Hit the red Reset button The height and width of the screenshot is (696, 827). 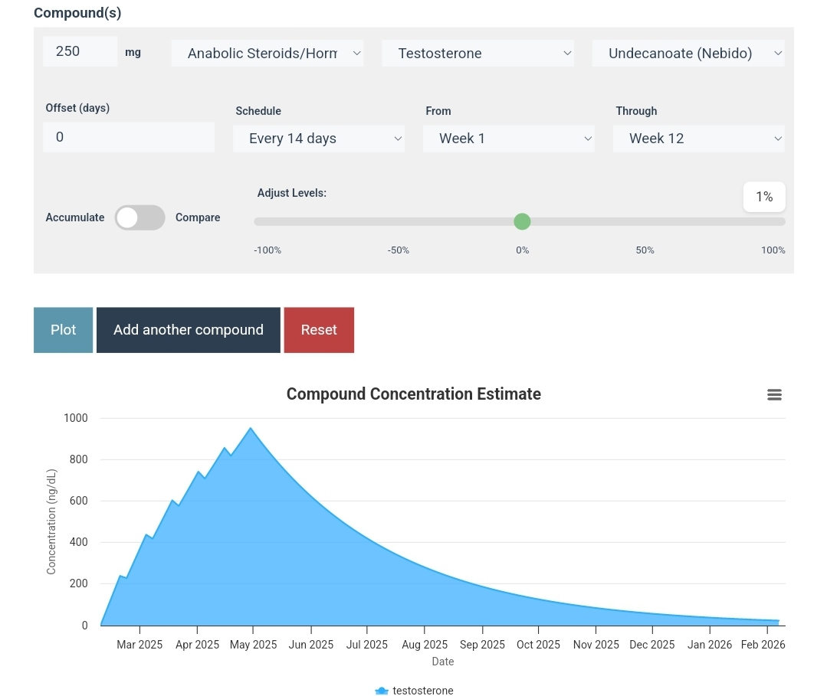[x=319, y=330]
